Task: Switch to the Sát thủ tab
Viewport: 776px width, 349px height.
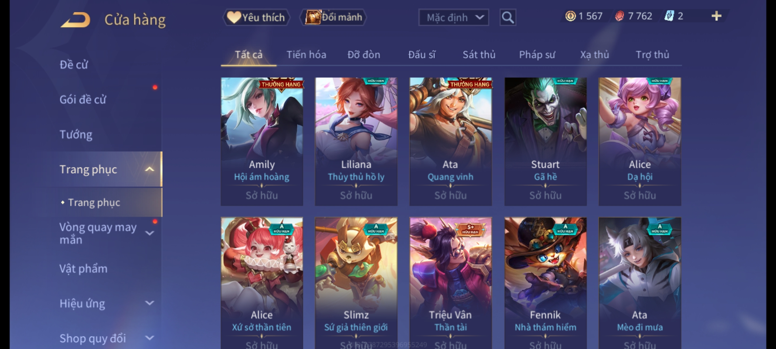Action: click(479, 55)
